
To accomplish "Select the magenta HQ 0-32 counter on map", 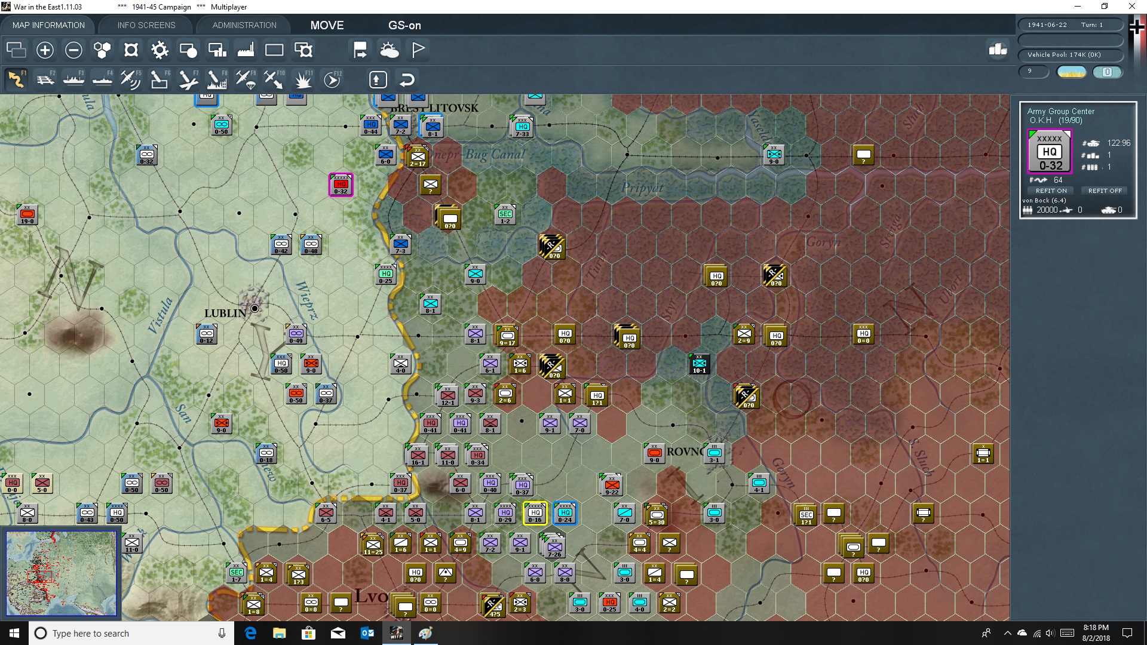I will (341, 185).
